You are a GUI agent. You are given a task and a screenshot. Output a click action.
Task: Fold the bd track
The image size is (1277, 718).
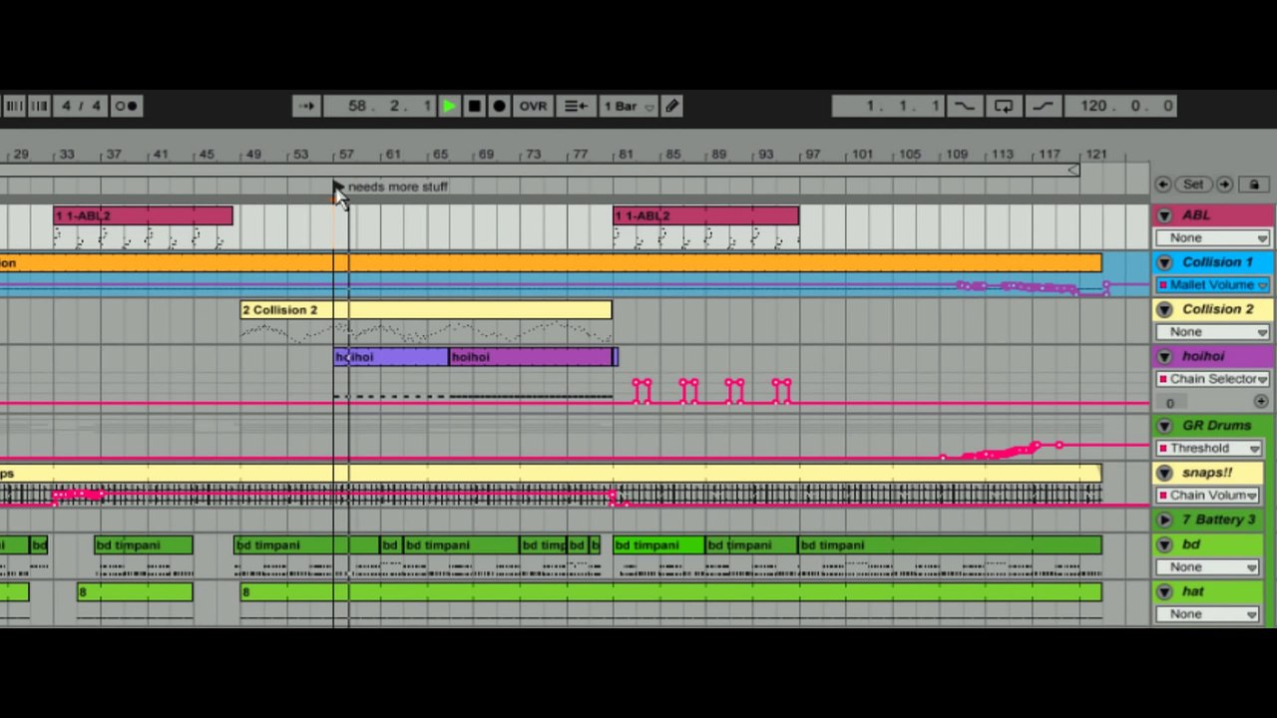pyautogui.click(x=1164, y=544)
